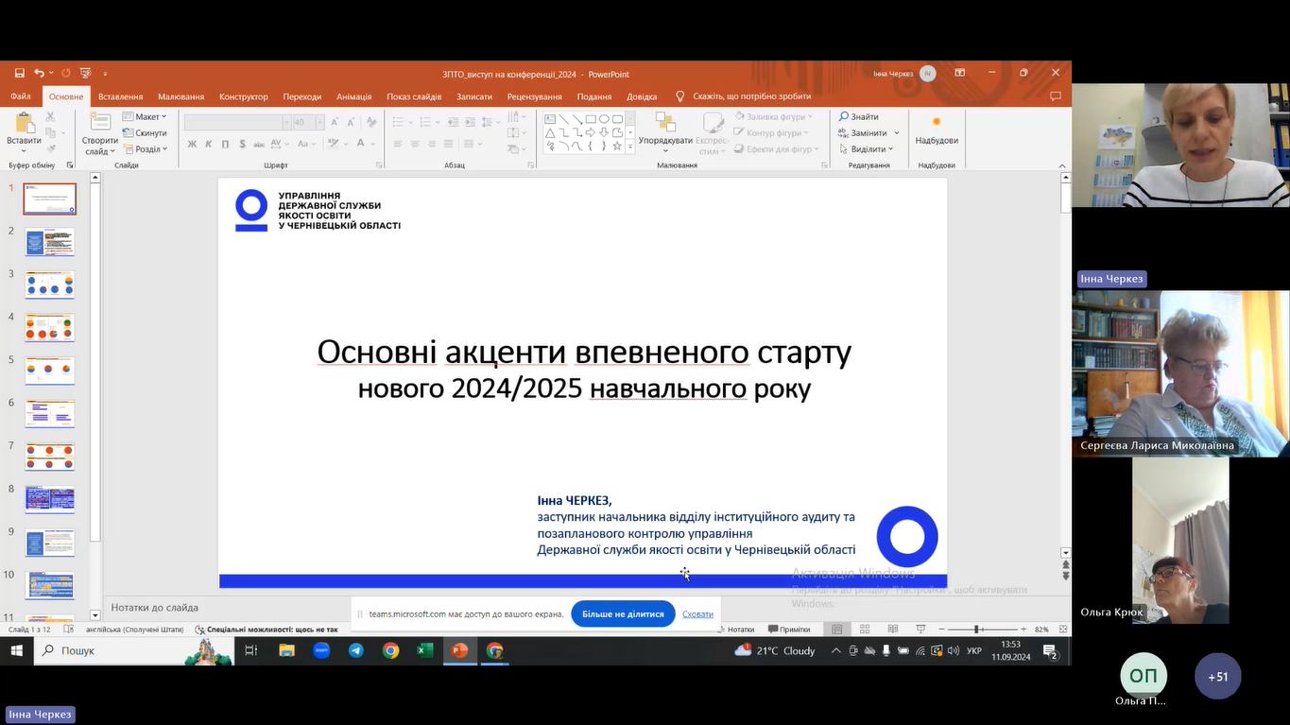
Task: Toggle the Notes (Нотатки) pane
Action: pos(734,630)
